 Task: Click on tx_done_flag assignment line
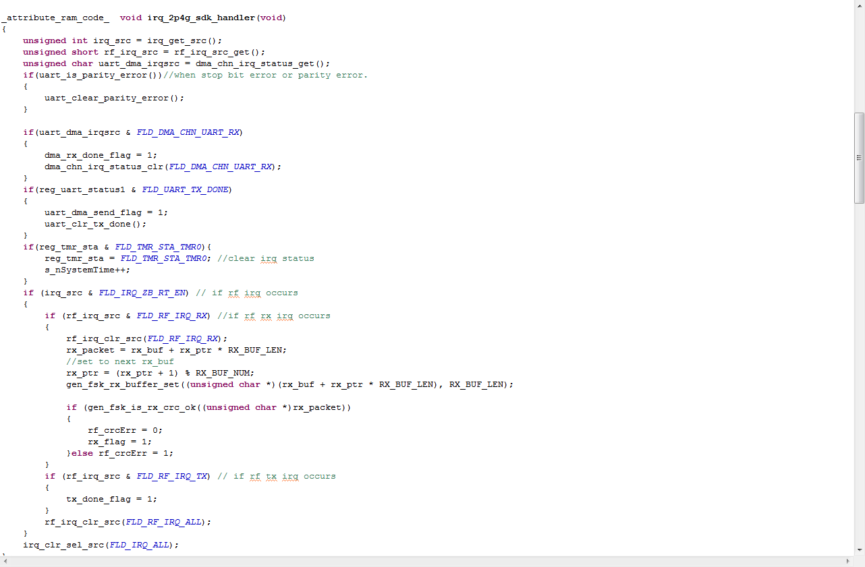click(111, 499)
